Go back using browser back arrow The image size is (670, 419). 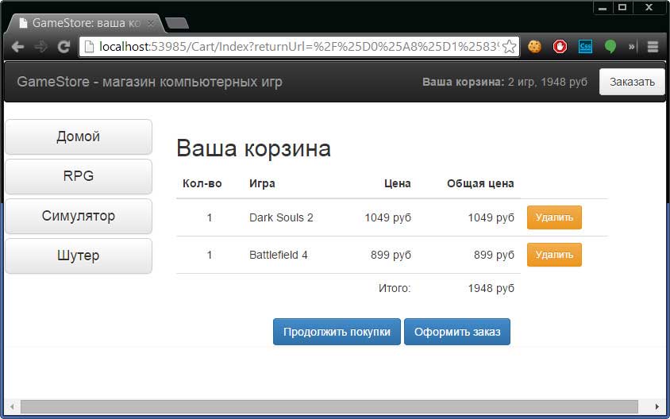(17, 47)
